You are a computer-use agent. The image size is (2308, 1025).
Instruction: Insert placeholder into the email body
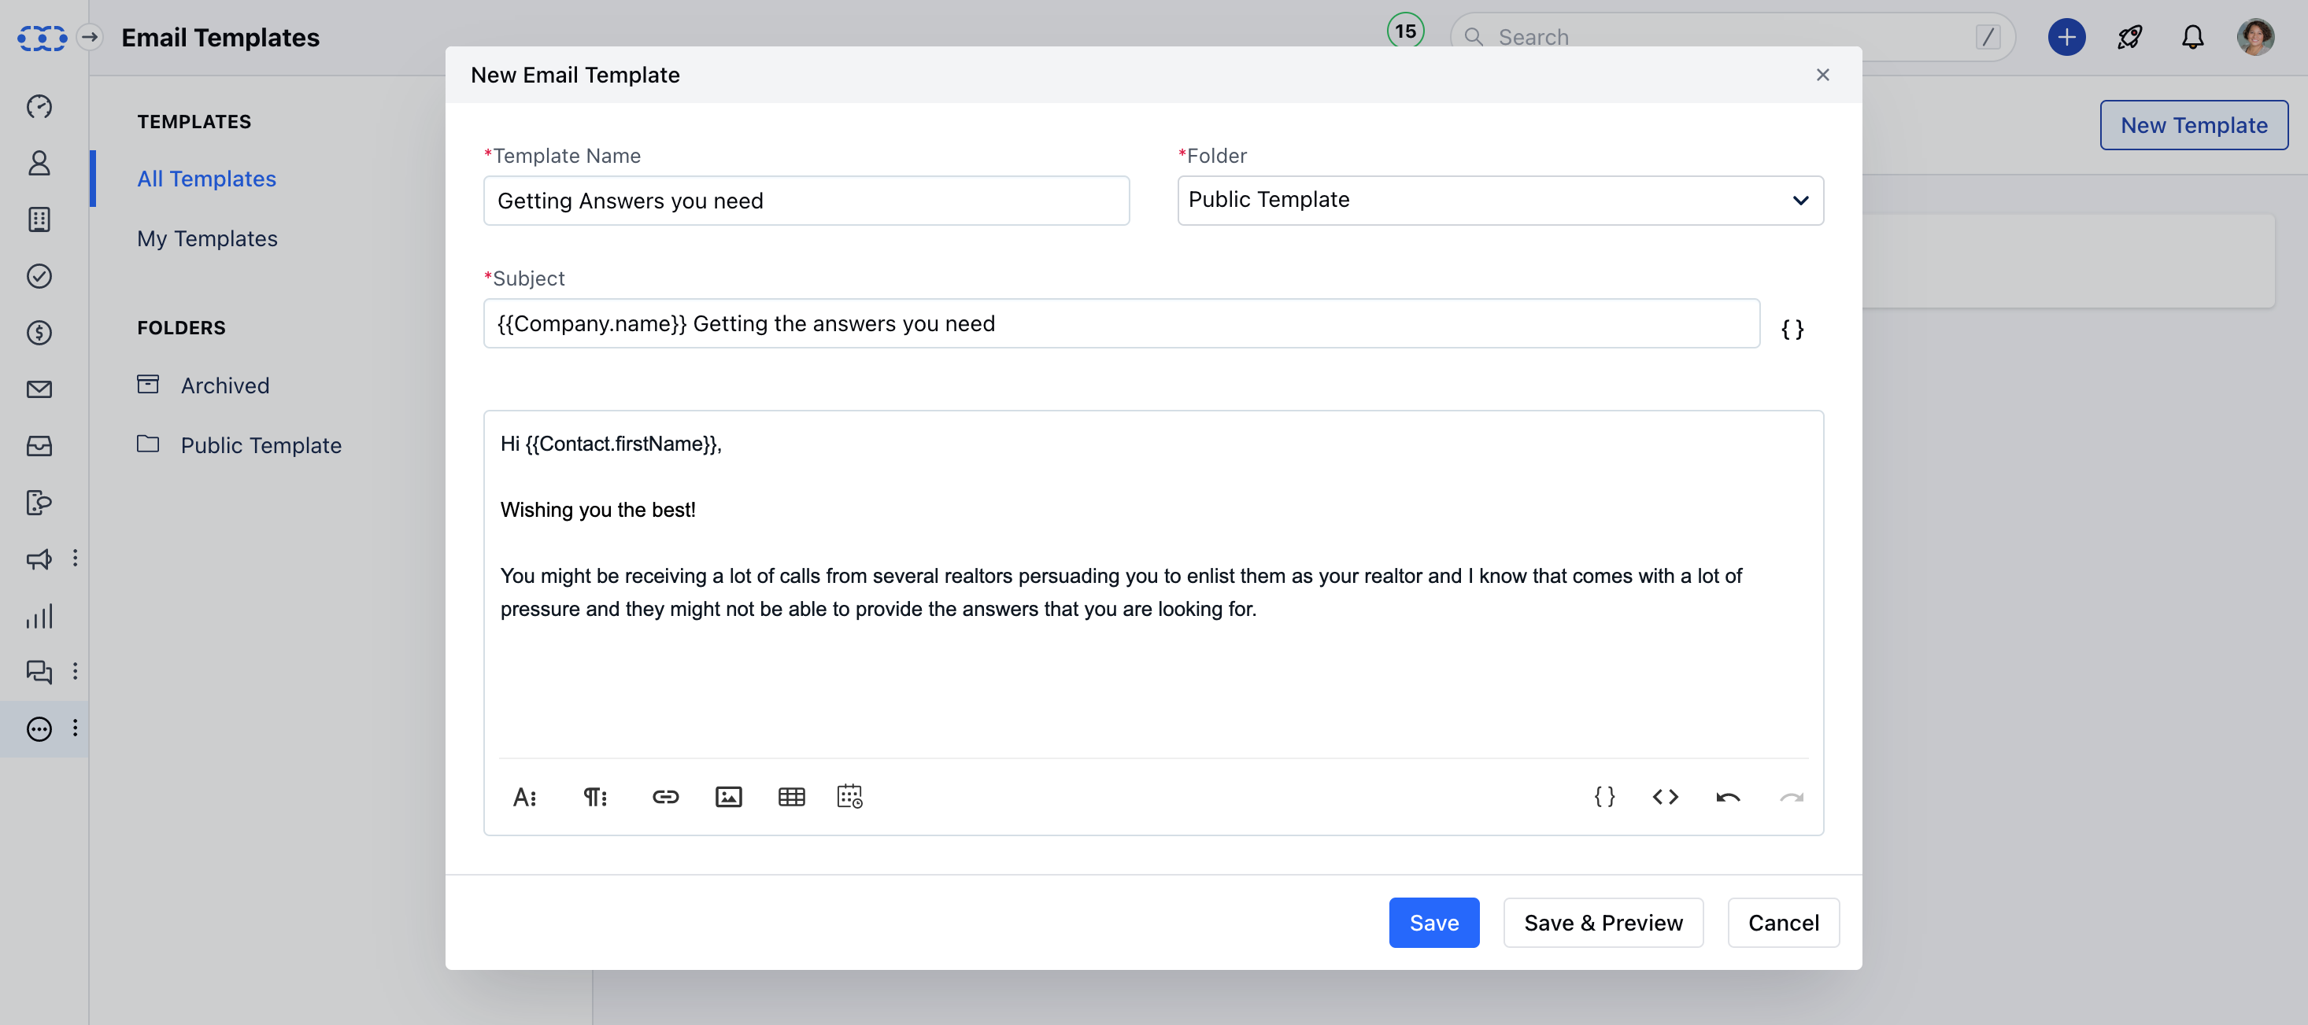[x=1603, y=797]
